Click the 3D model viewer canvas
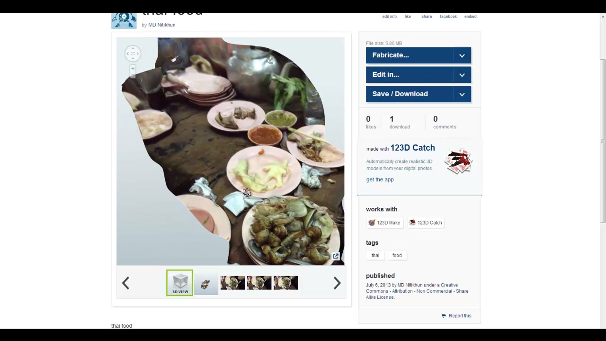Image resolution: width=606 pixels, height=341 pixels. point(231,152)
